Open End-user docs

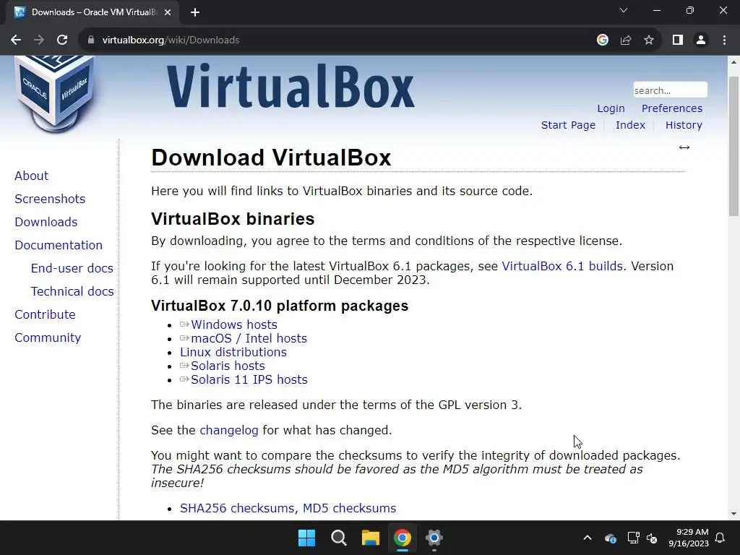point(72,268)
